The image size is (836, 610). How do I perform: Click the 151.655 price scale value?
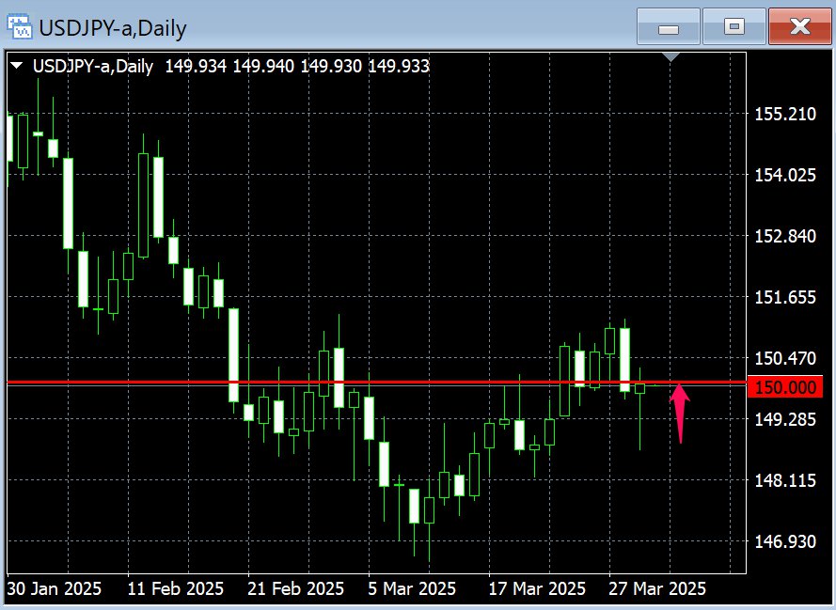pos(785,297)
